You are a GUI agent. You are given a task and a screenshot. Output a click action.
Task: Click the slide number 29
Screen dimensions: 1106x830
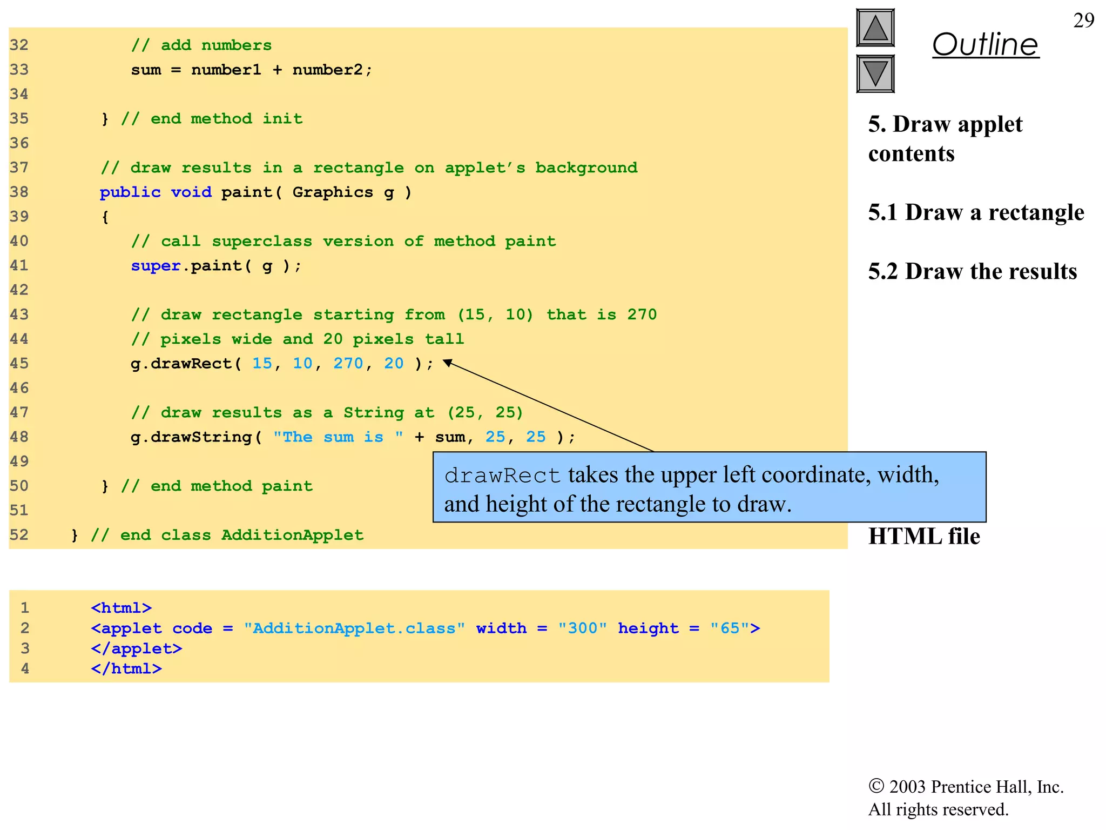(x=1083, y=21)
